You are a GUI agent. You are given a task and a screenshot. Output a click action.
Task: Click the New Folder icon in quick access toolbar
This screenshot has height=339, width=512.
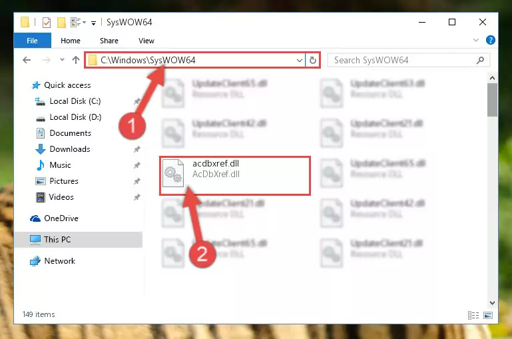(61, 23)
